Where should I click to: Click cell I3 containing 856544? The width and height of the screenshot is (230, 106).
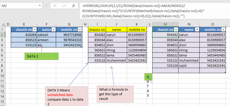point(97,40)
